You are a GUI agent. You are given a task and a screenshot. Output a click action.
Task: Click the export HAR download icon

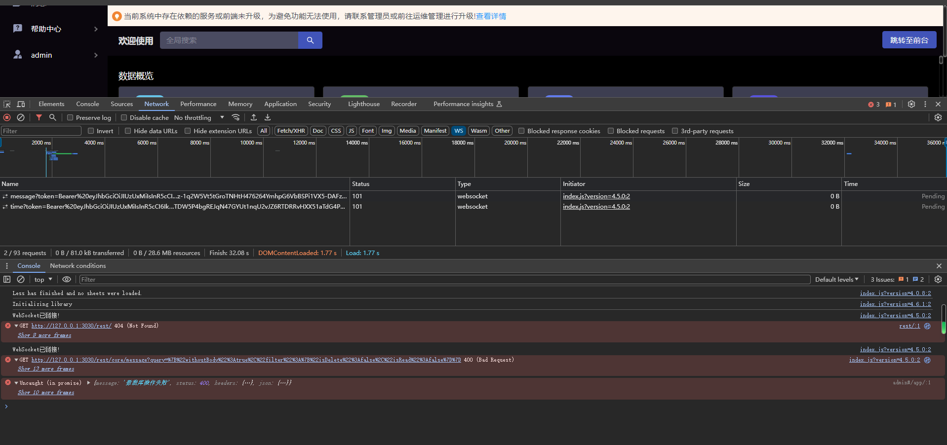click(x=268, y=117)
